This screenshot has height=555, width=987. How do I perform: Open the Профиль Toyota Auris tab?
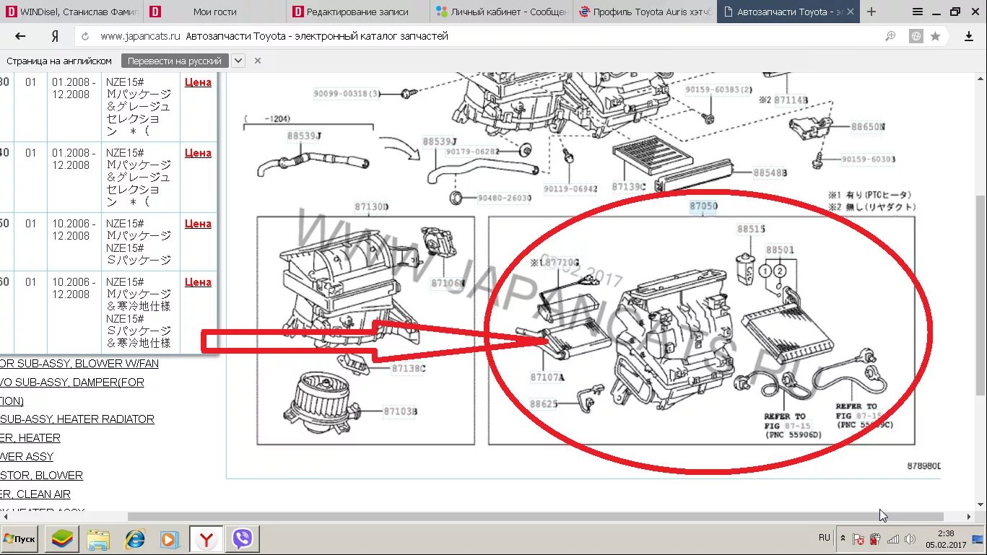[645, 12]
